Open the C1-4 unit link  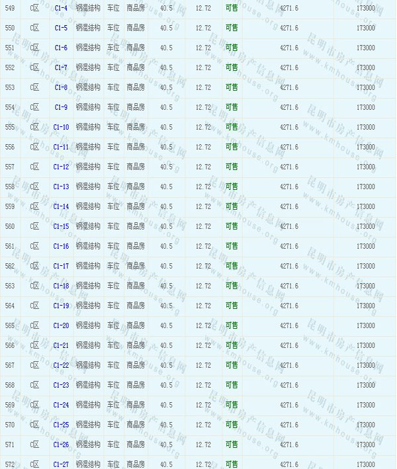pyautogui.click(x=61, y=8)
